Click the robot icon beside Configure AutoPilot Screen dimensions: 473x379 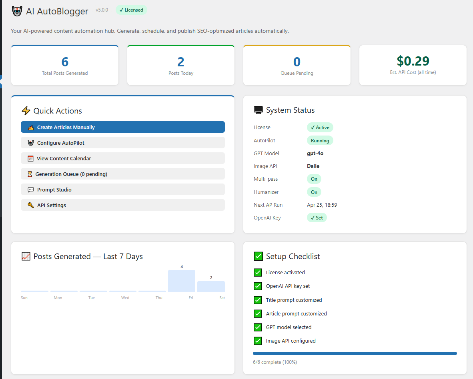[31, 143]
